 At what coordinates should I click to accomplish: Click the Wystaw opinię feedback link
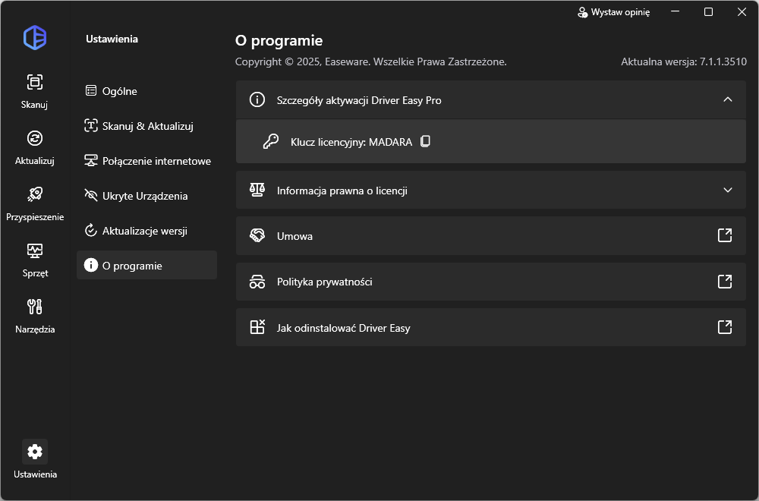pyautogui.click(x=614, y=12)
